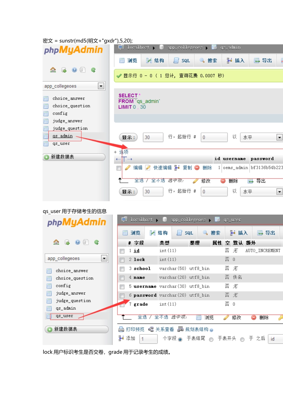Open the 导出 tab in lower qs_user view
The image size is (283, 400).
266,233
